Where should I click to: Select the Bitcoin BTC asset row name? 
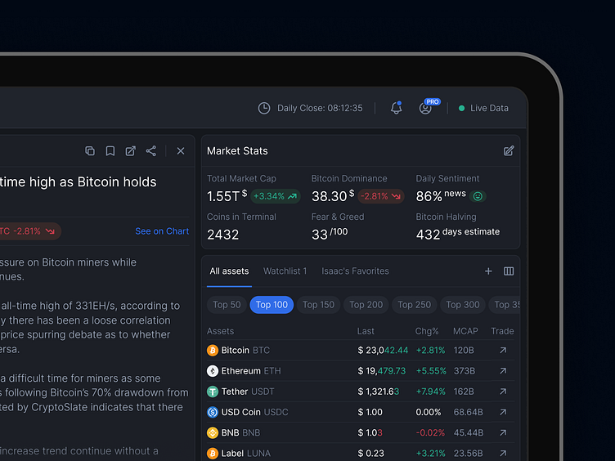coord(245,350)
